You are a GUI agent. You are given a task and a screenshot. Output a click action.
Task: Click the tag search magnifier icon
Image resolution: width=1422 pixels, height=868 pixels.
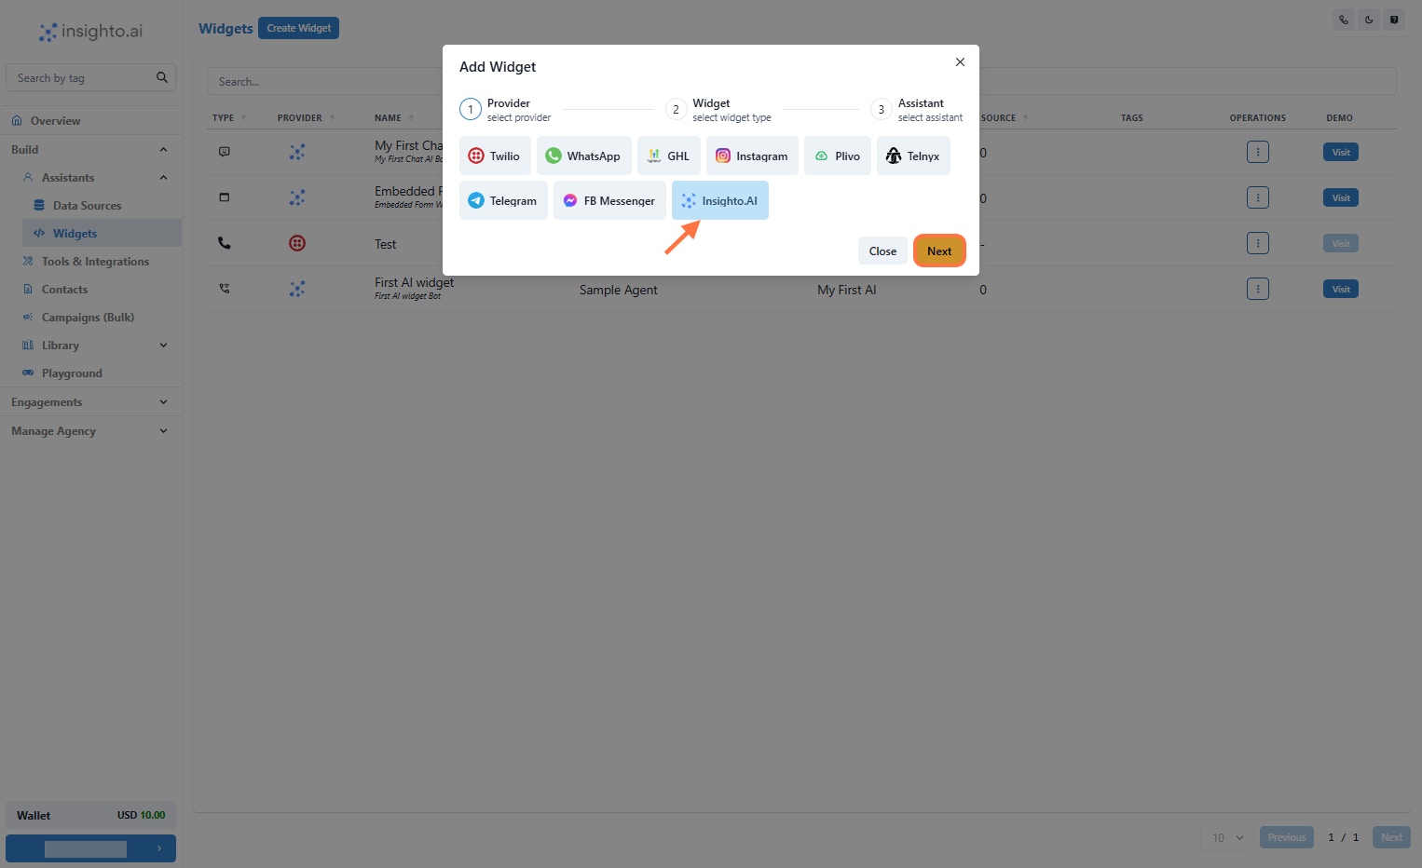coord(162,77)
